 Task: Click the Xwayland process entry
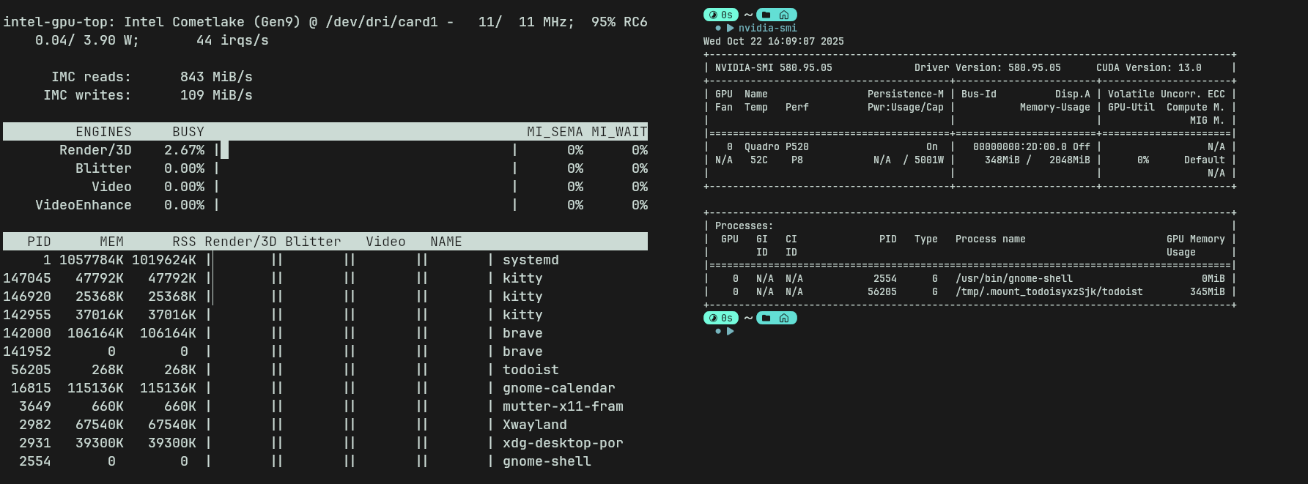(534, 425)
